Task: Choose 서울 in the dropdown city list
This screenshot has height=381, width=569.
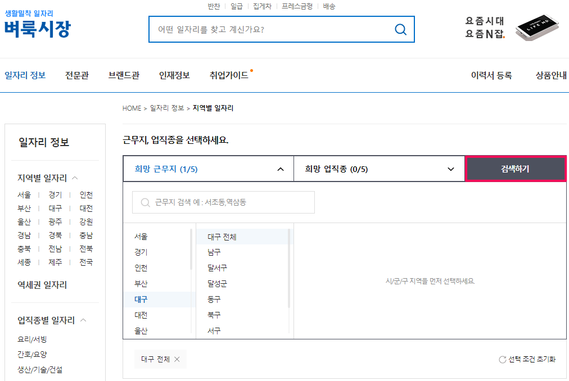Action: pyautogui.click(x=141, y=237)
